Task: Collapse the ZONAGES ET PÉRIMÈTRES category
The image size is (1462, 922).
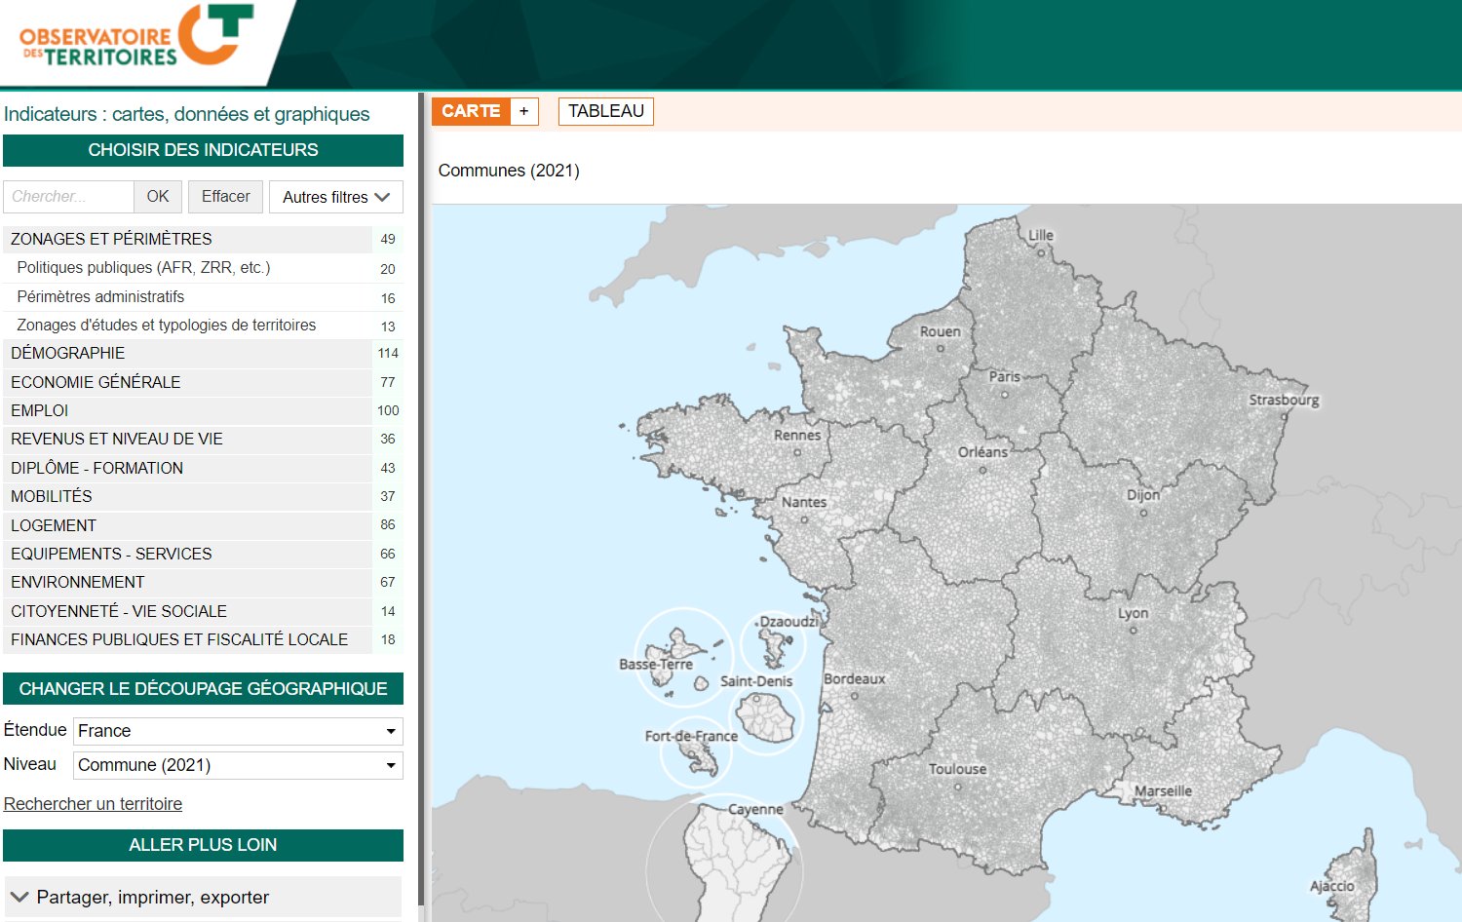Action: pos(188,239)
